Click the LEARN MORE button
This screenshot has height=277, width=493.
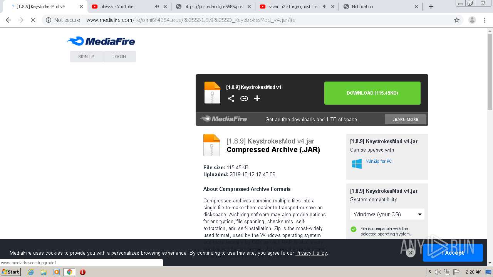click(406, 119)
